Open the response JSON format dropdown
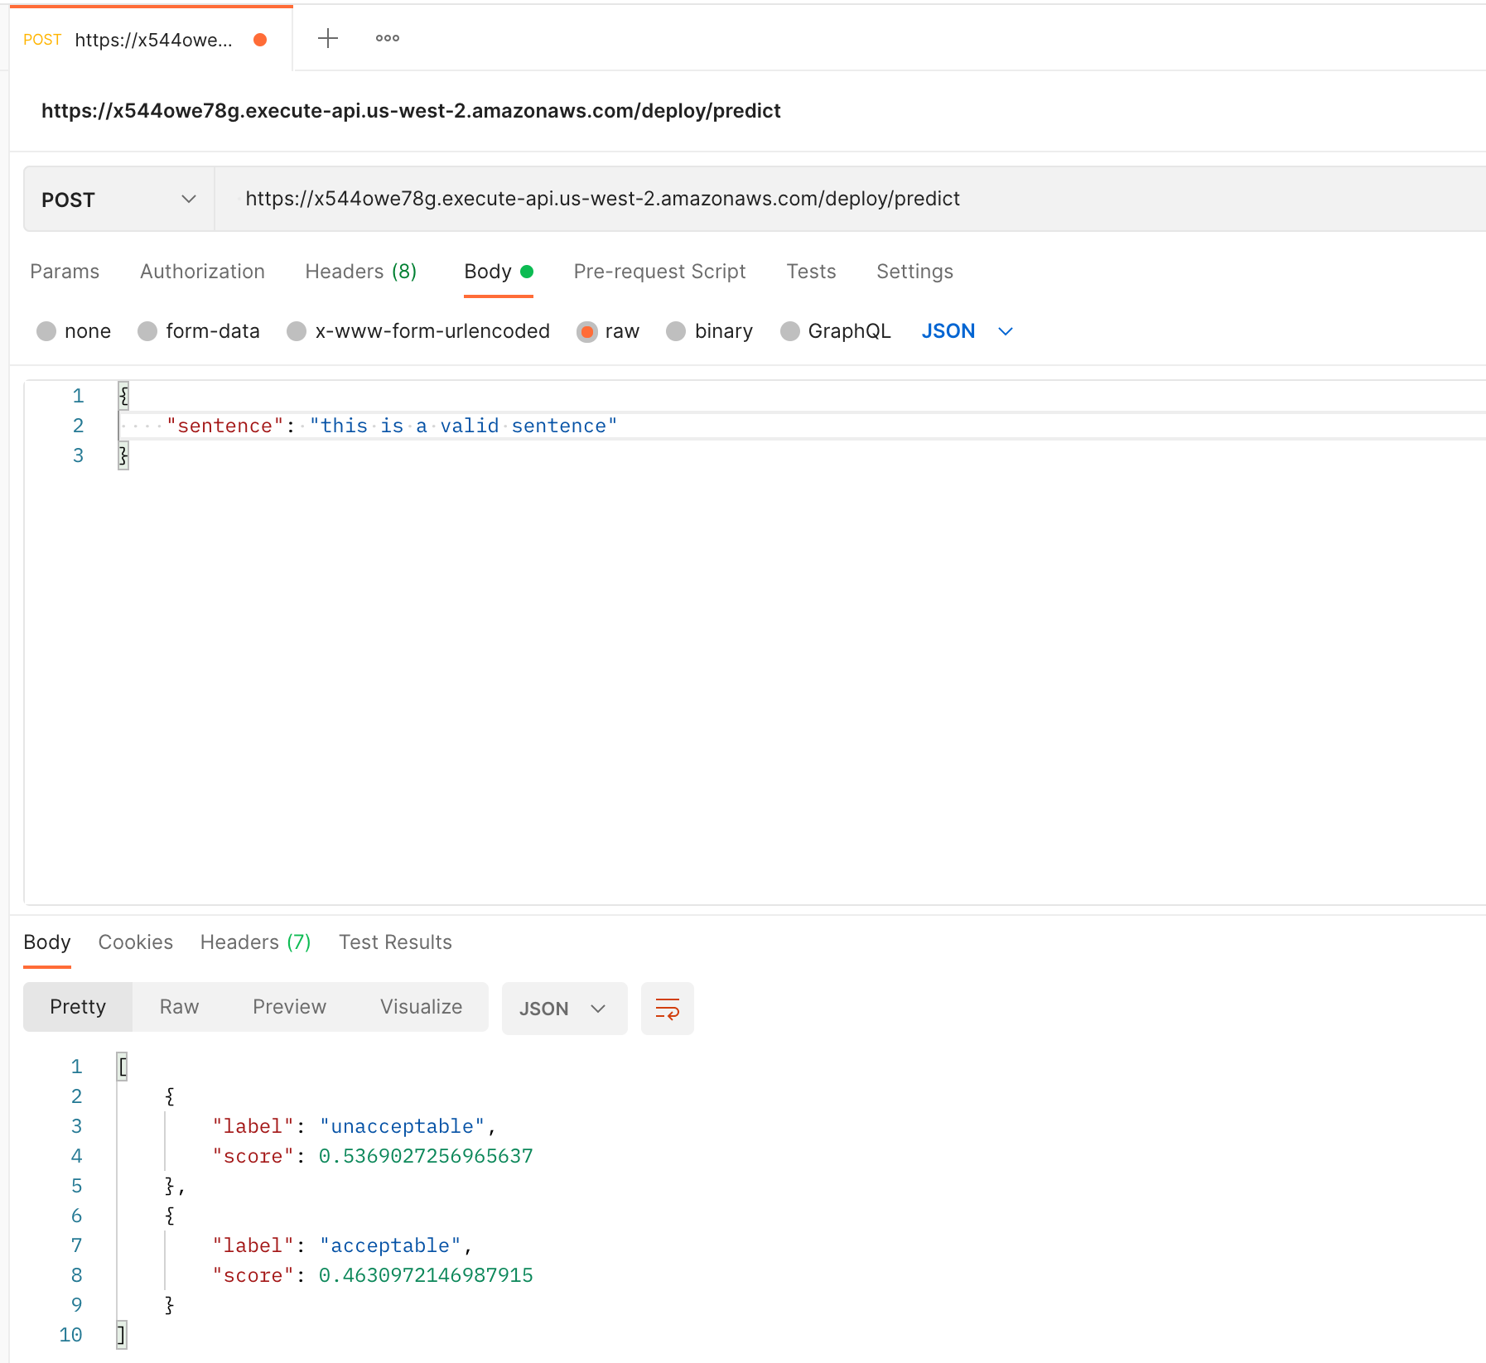1486x1363 pixels. [x=563, y=1009]
